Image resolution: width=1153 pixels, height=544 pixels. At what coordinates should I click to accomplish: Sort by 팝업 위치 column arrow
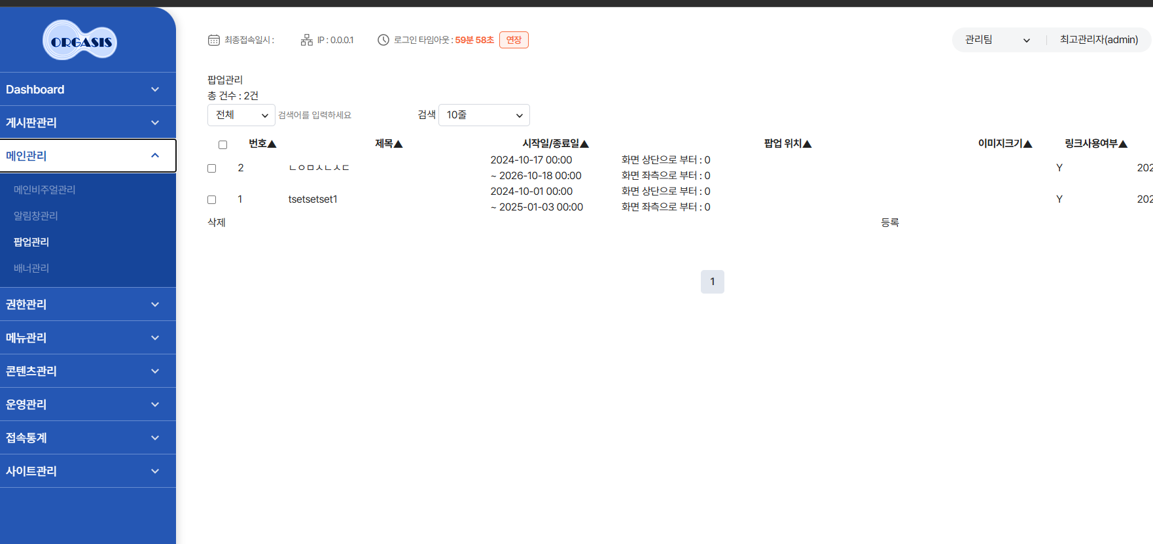click(807, 144)
